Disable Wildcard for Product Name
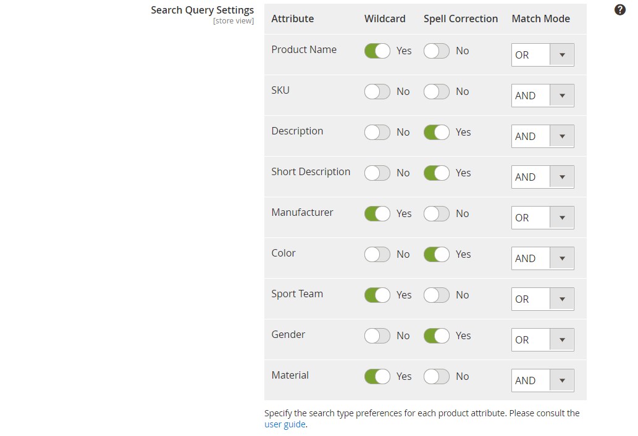The height and width of the screenshot is (436, 638). coord(377,51)
